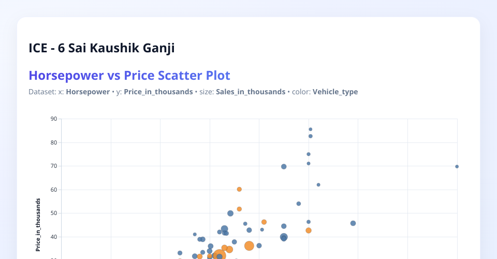The image size is (497, 259).
Task: Click the y-axis tick label 90
Action: pos(54,119)
